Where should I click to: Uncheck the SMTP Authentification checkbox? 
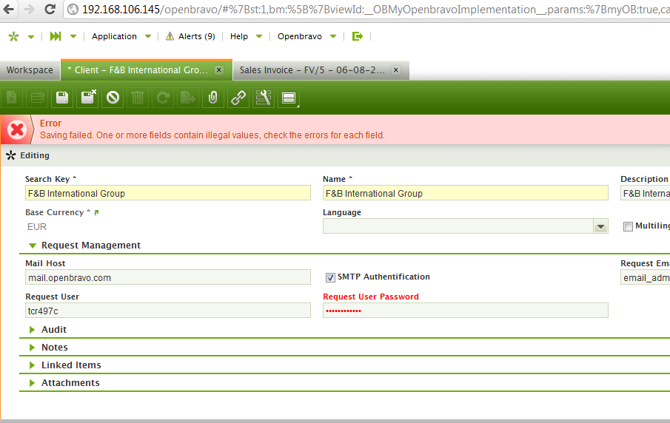pyautogui.click(x=330, y=277)
